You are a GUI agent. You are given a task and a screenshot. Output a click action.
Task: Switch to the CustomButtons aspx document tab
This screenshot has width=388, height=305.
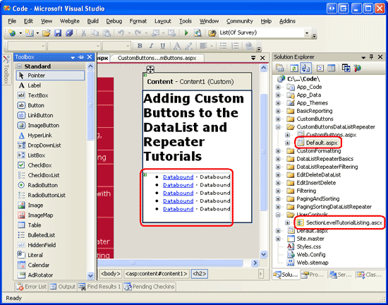[157, 58]
